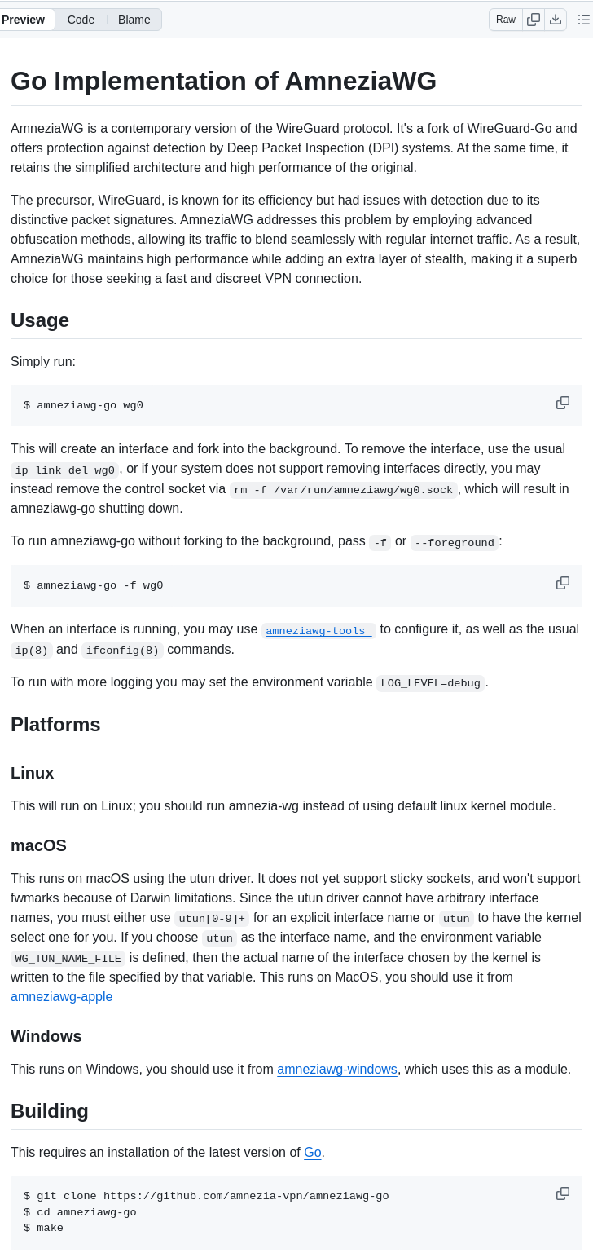The image size is (593, 1253).
Task: Follow the amneziawg-apple link
Action: (x=61, y=996)
